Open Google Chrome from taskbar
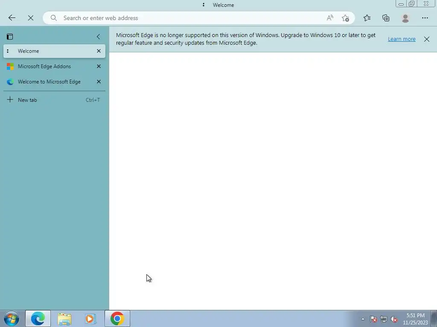 pyautogui.click(x=117, y=318)
